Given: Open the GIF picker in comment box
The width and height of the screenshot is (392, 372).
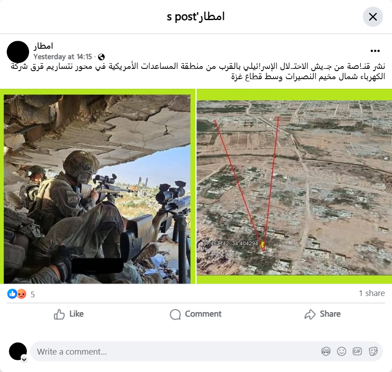Looking at the screenshot, I should pyautogui.click(x=357, y=351).
